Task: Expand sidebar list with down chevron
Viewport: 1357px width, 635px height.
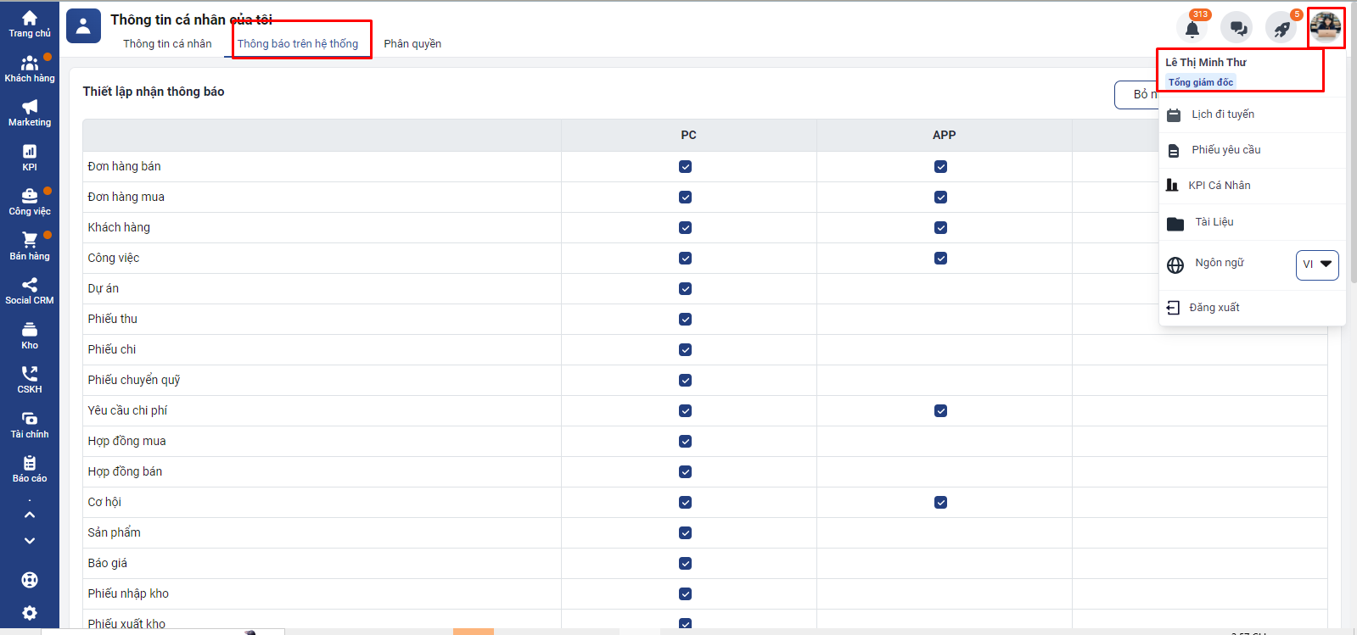Action: pyautogui.click(x=30, y=541)
